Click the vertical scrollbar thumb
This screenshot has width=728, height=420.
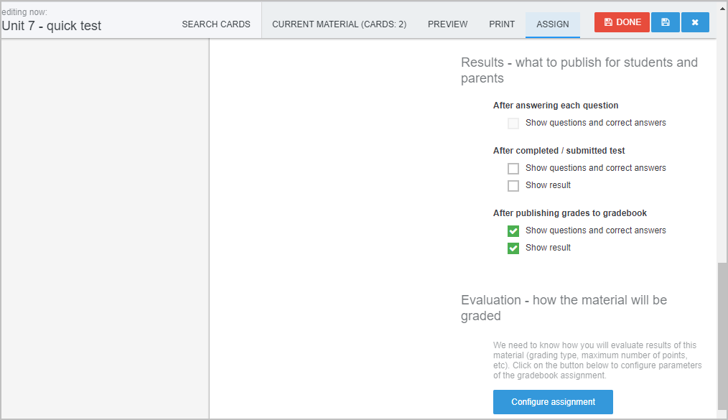[x=722, y=339]
